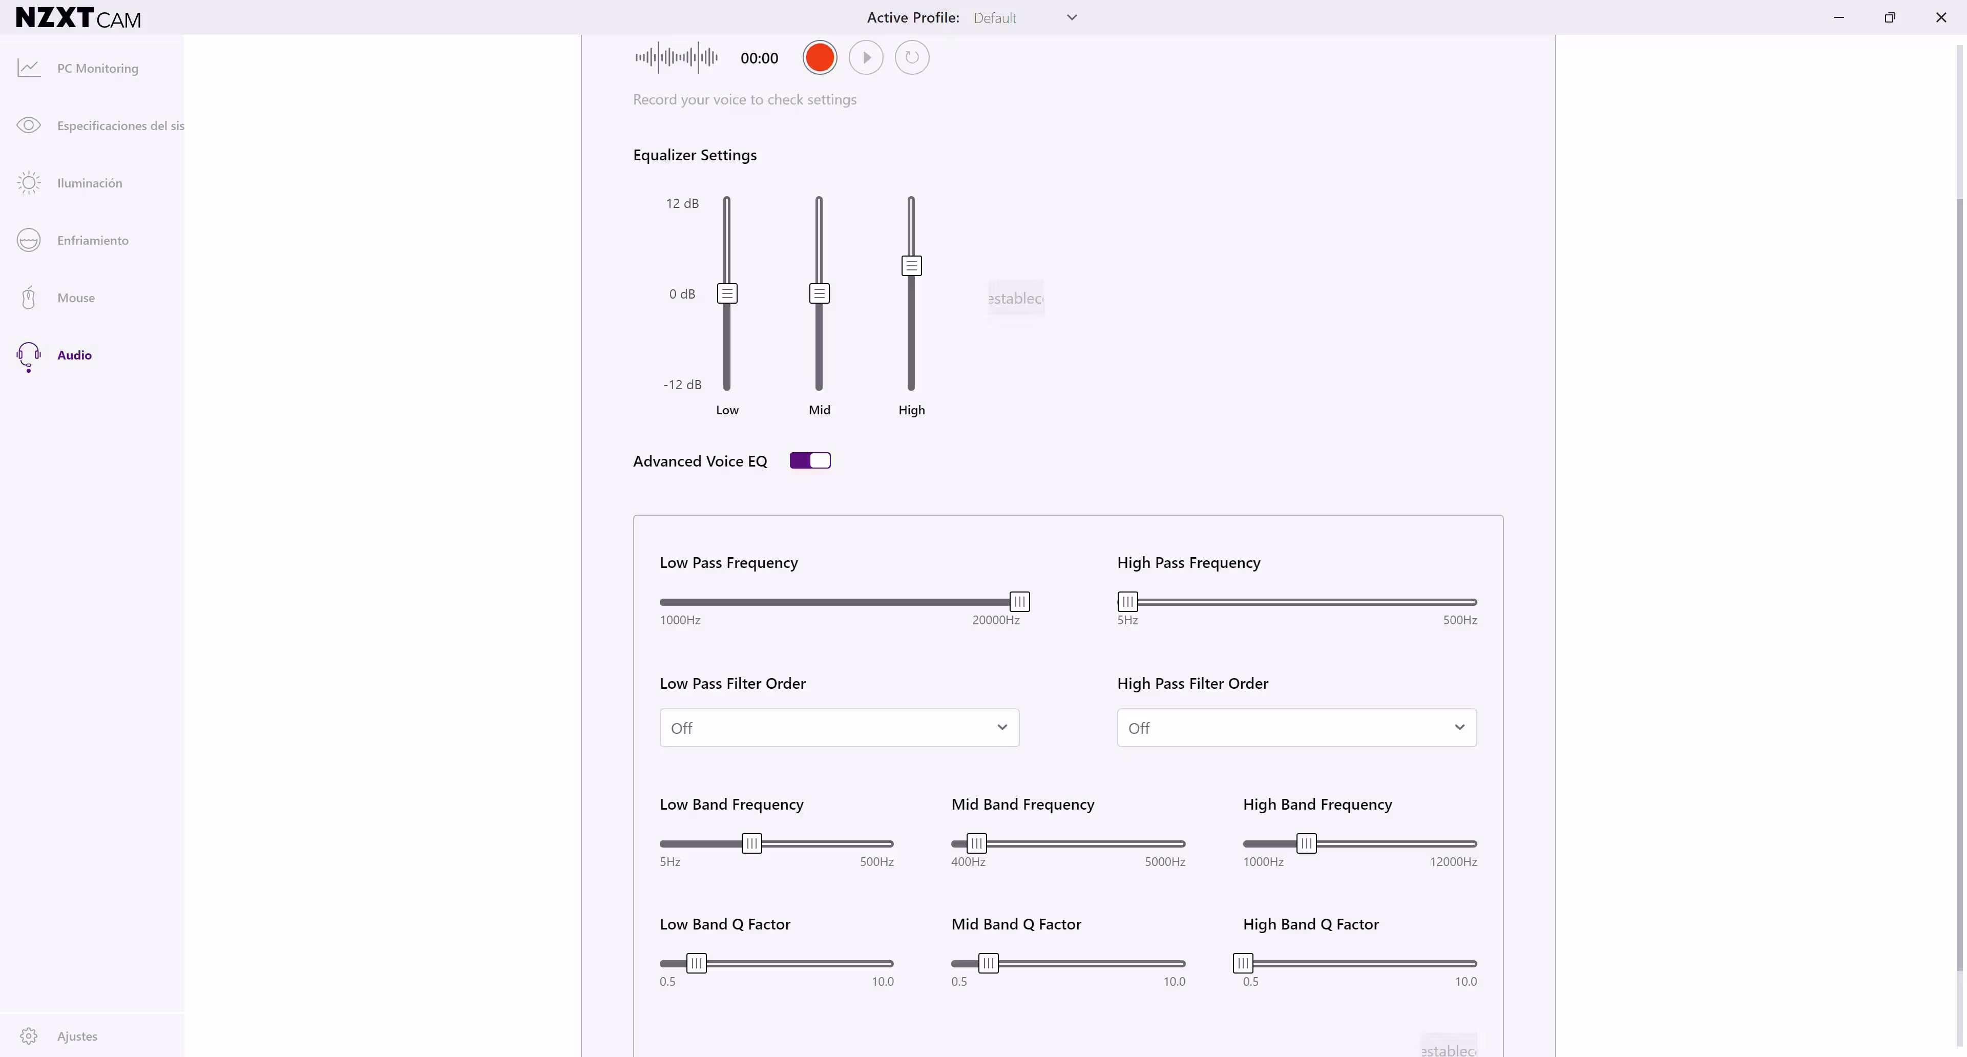Open the Active Profile Default dropdown
This screenshot has height=1057, width=1967.
coord(1024,17)
